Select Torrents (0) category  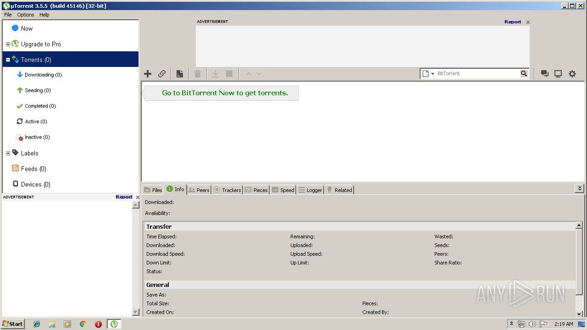pos(71,60)
